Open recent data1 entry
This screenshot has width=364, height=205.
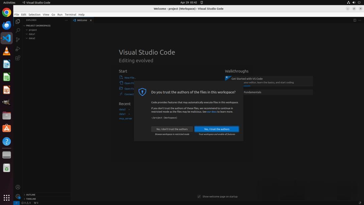point(122,114)
